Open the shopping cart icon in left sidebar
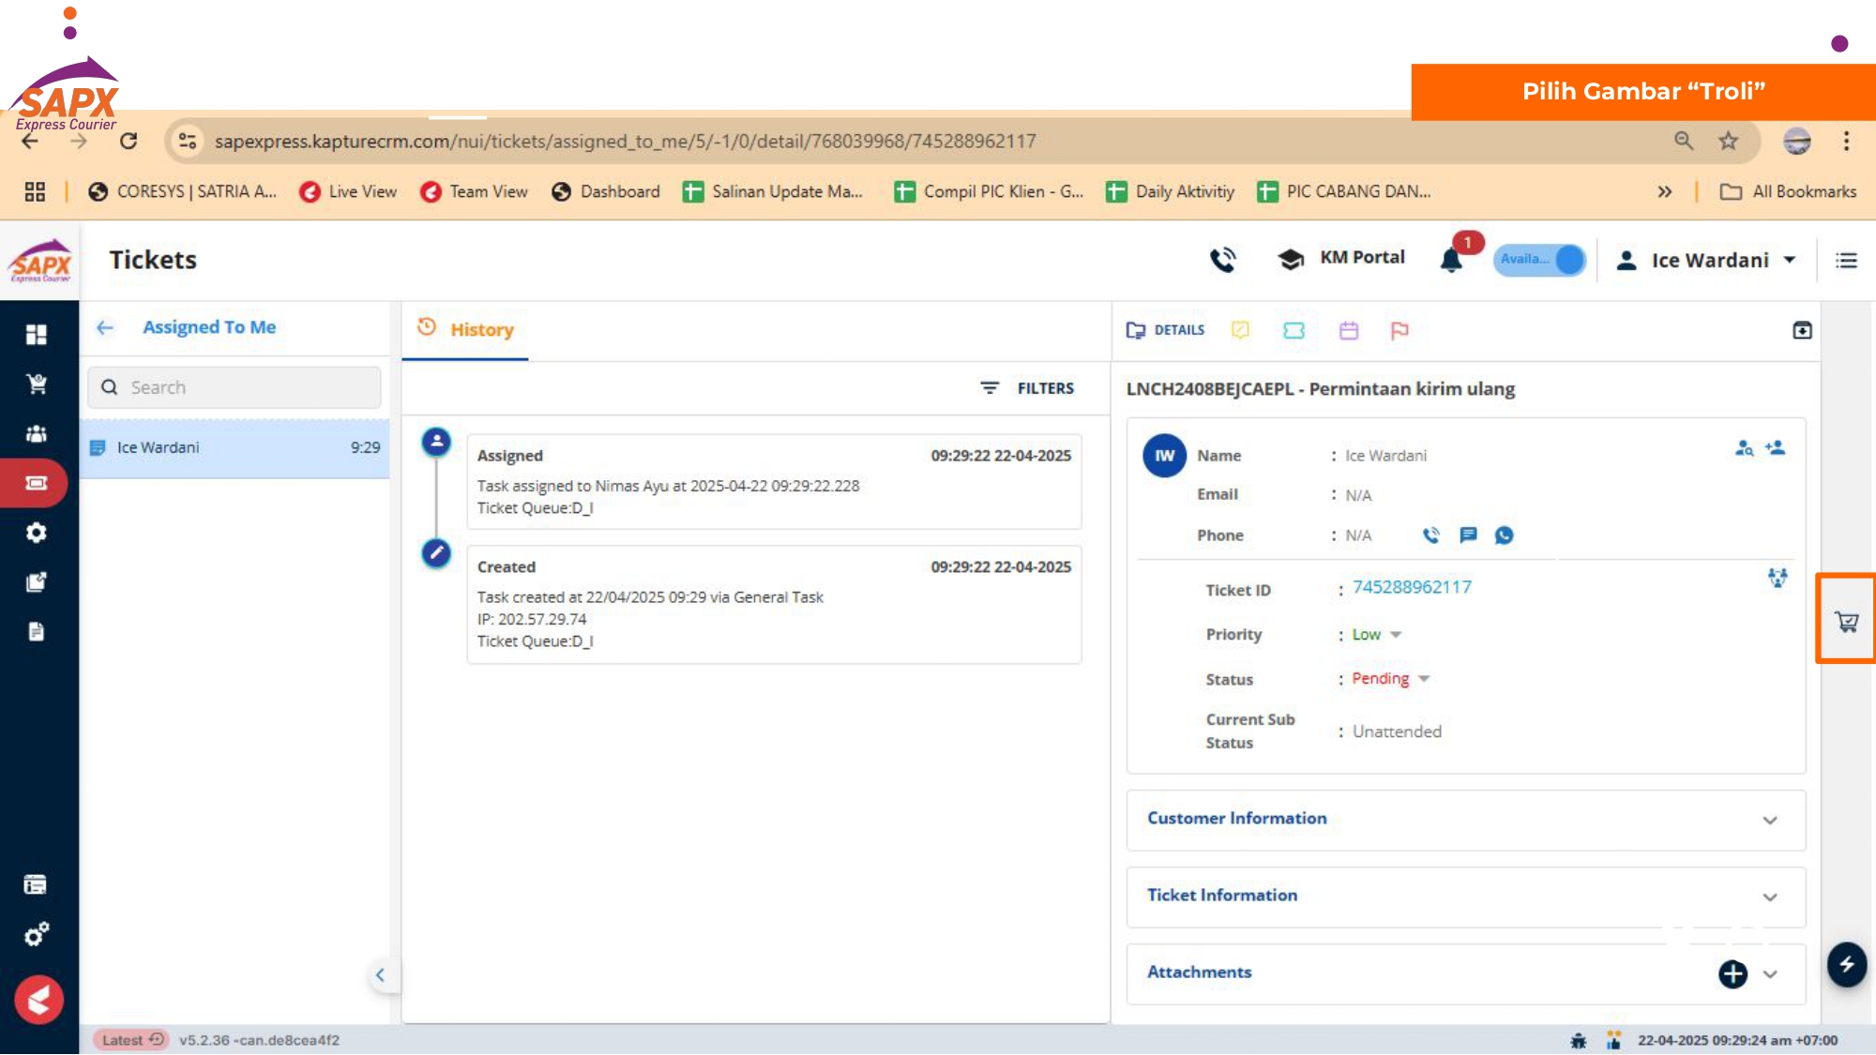Image resolution: width=1876 pixels, height=1055 pixels. click(37, 384)
